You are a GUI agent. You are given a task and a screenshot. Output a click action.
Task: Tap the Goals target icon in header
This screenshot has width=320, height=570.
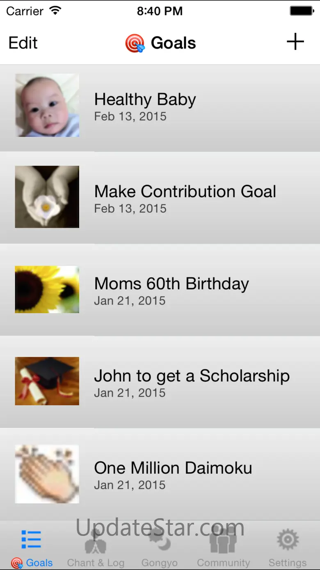pos(135,43)
